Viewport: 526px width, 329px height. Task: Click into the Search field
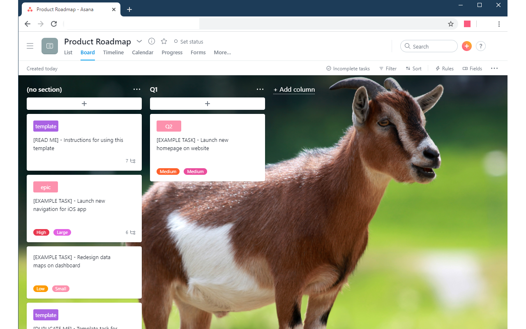(x=429, y=46)
